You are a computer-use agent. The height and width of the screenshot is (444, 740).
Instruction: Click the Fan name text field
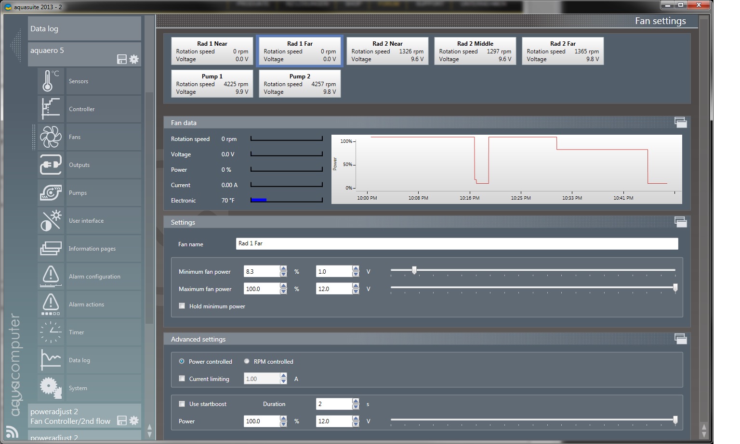(457, 244)
